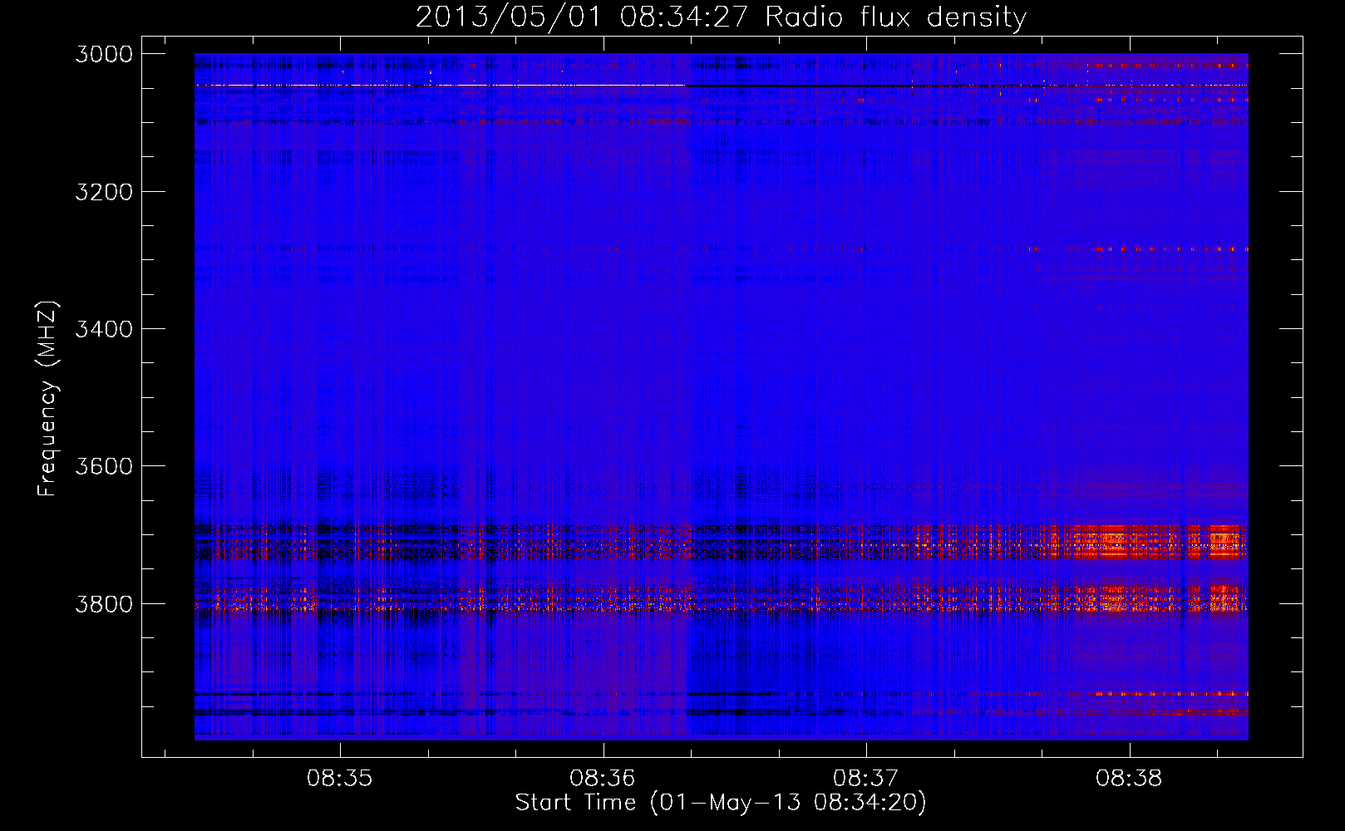Click the 08:36 time tick label
The width and height of the screenshot is (1345, 831).
click(x=602, y=779)
